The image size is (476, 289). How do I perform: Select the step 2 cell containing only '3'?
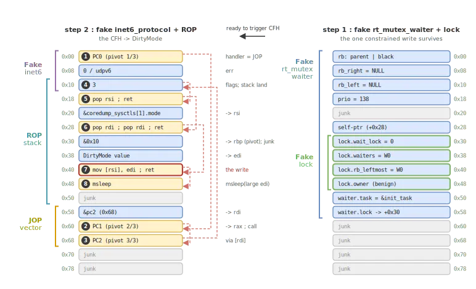pos(131,85)
